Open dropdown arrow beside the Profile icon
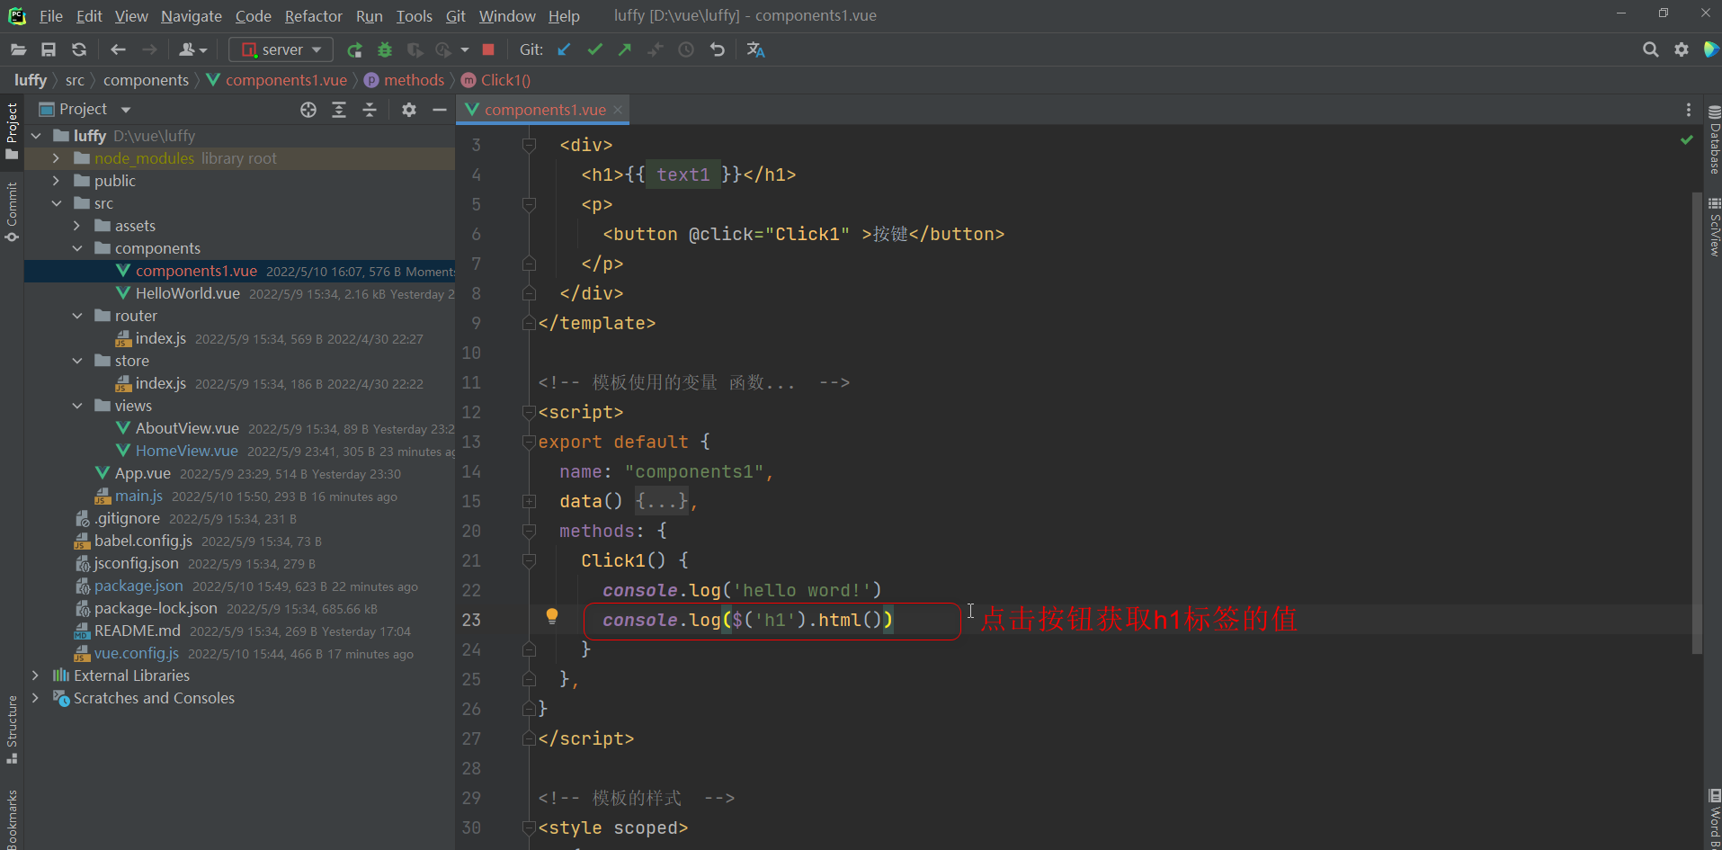 [x=465, y=49]
